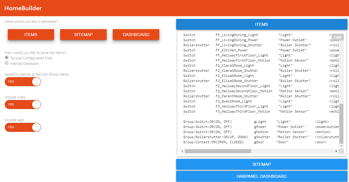349x182 pixels.
Task: Click the F2_ElisaSRoom_Shutter item name
Action: point(237,81)
